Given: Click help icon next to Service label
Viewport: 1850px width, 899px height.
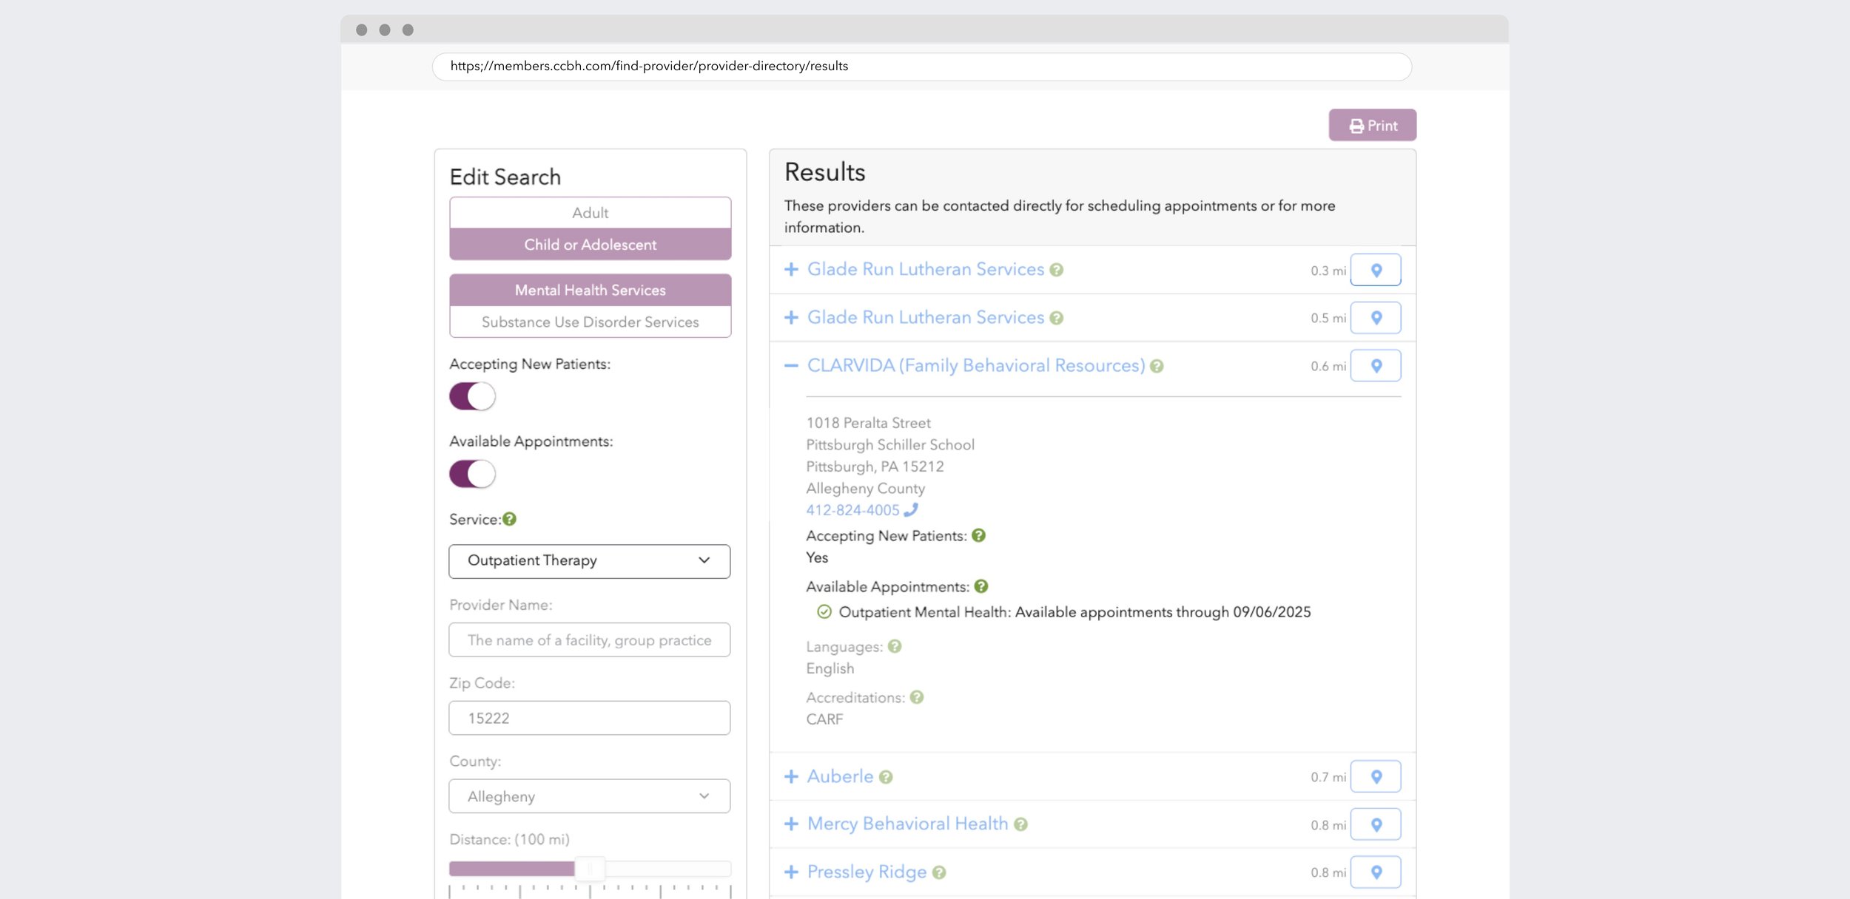Looking at the screenshot, I should click(x=509, y=519).
